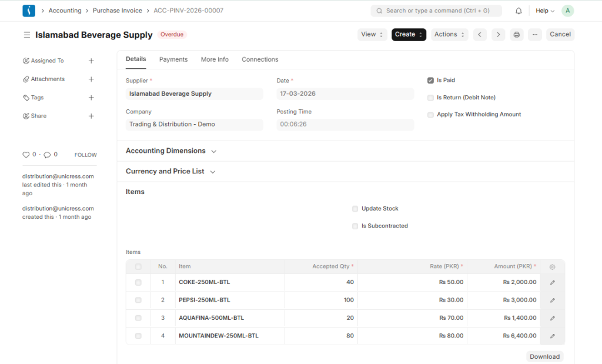Image resolution: width=602 pixels, height=364 pixels.
Task: Click the Overdue status badge
Action: [x=172, y=35]
